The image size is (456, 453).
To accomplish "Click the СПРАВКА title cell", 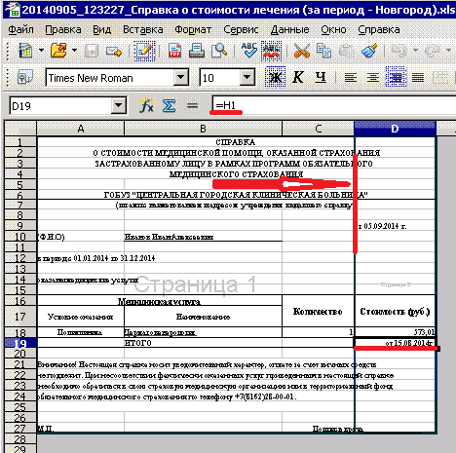I will [x=236, y=142].
